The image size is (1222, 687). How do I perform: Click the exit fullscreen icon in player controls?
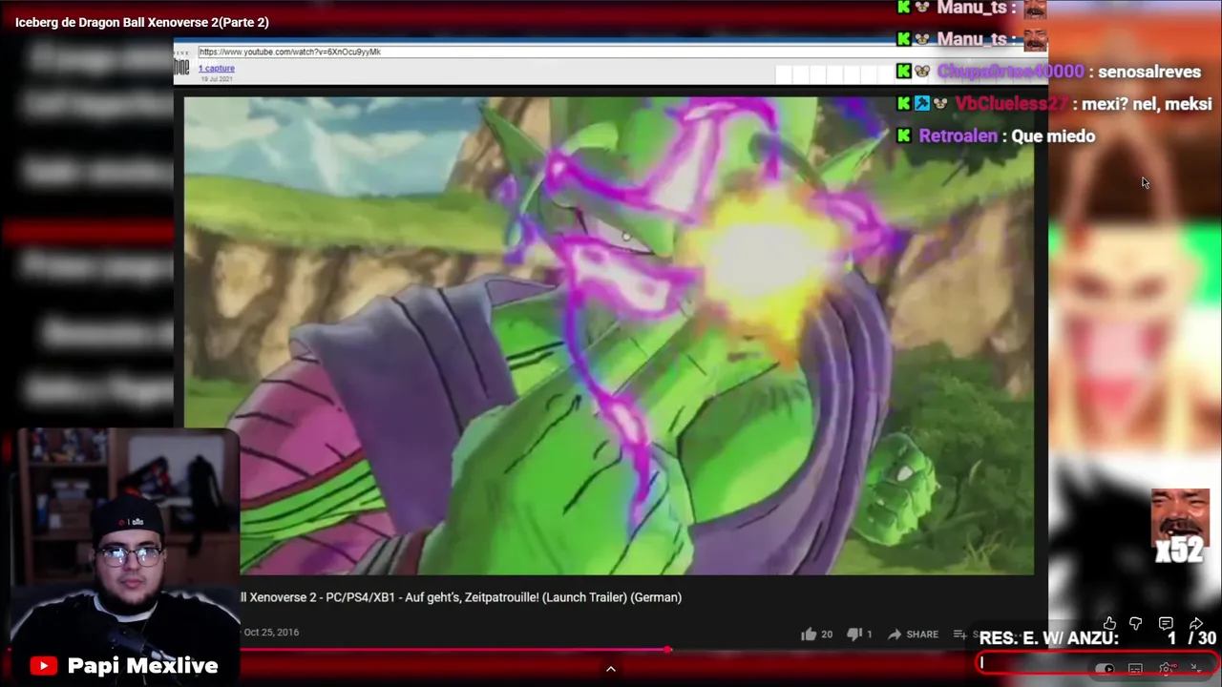click(1196, 669)
